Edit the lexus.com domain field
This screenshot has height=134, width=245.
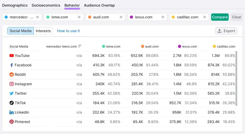(x=147, y=17)
